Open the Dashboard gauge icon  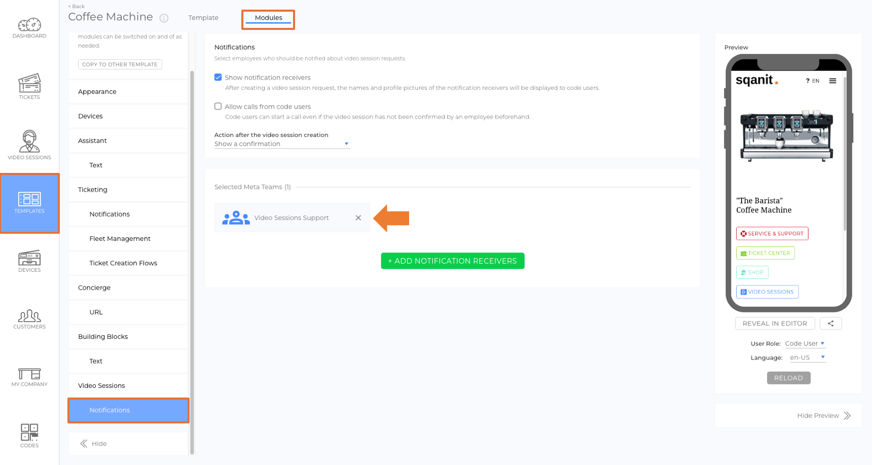pyautogui.click(x=29, y=25)
